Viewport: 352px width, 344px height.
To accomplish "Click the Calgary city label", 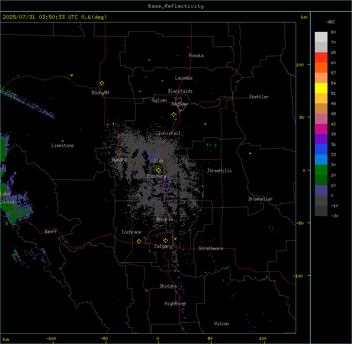I will 163,246.
